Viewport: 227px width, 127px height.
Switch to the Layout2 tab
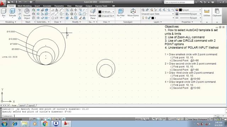[32, 105]
